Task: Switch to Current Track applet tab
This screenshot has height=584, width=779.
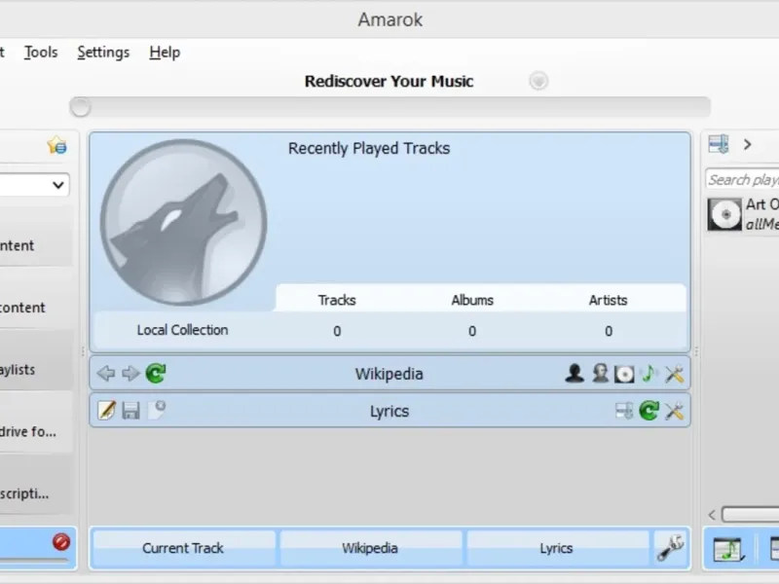Action: click(183, 548)
